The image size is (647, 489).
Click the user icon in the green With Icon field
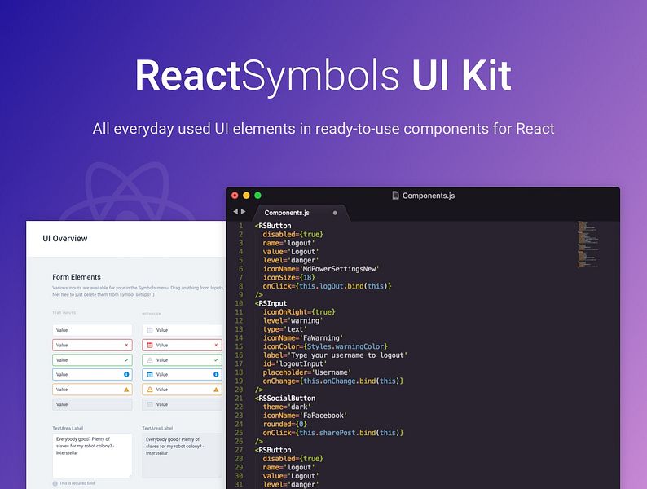click(150, 360)
